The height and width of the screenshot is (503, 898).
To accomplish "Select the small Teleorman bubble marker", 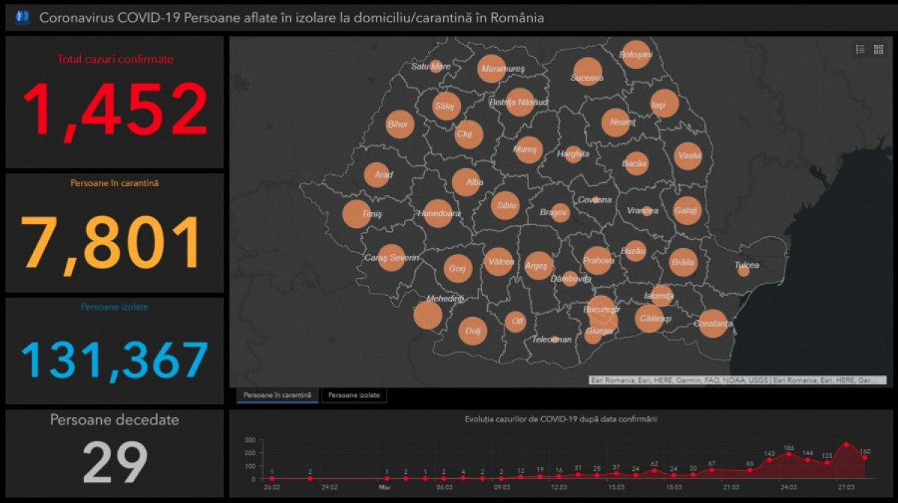I will tap(555, 339).
